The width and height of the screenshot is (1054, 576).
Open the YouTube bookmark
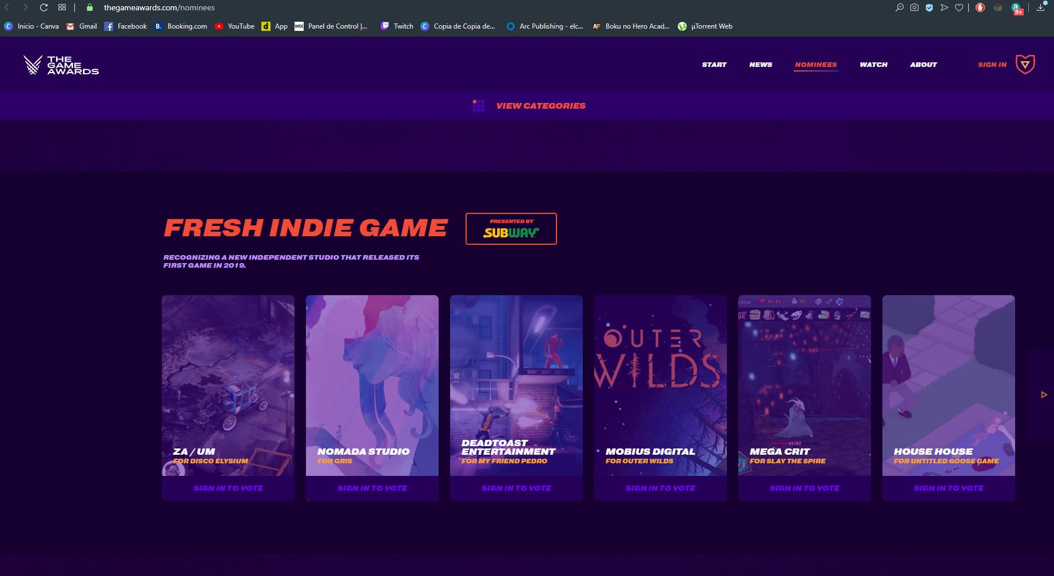click(x=234, y=26)
